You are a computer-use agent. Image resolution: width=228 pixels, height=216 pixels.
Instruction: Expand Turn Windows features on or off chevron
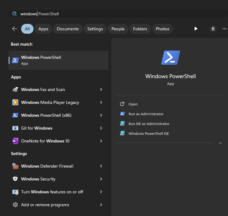(x=101, y=192)
